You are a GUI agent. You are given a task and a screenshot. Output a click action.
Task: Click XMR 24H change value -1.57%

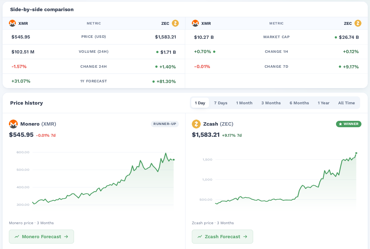click(x=19, y=66)
